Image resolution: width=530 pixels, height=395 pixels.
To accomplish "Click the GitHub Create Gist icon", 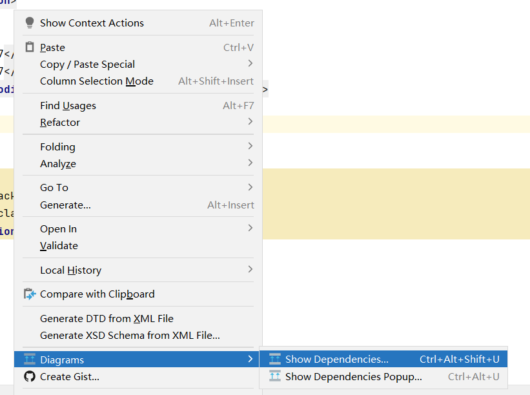I will pos(30,376).
